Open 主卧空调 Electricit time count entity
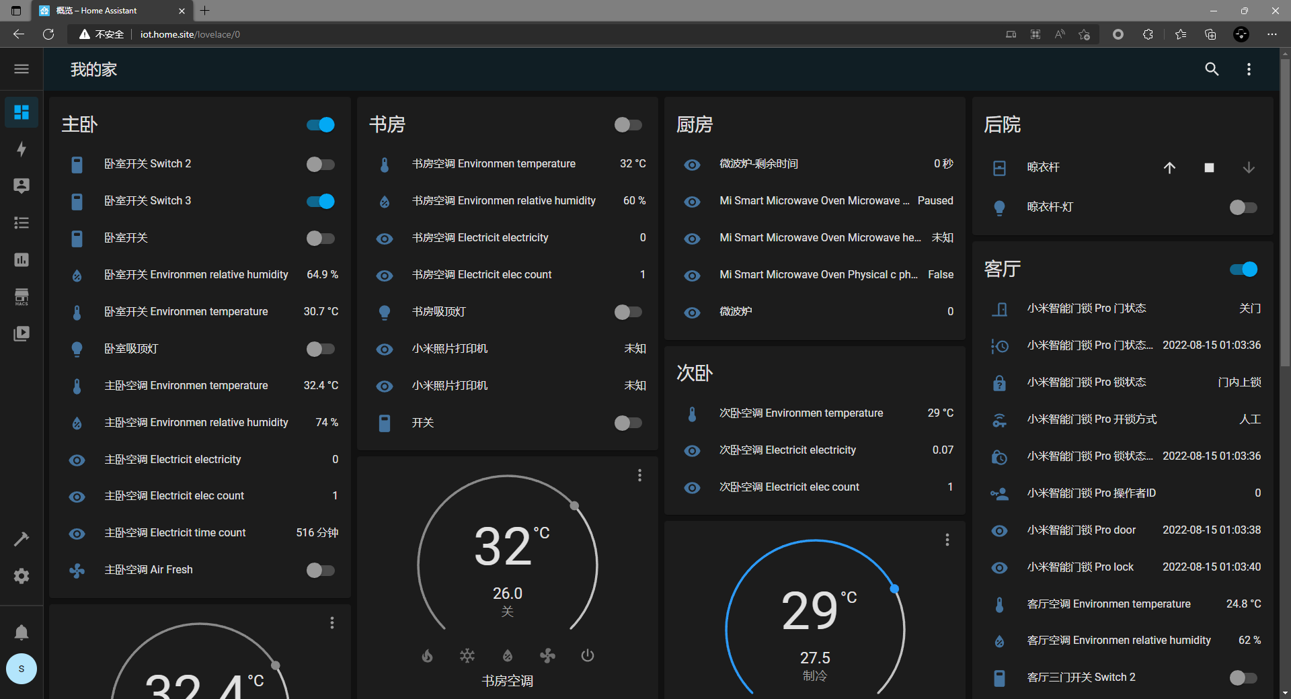 (x=200, y=533)
